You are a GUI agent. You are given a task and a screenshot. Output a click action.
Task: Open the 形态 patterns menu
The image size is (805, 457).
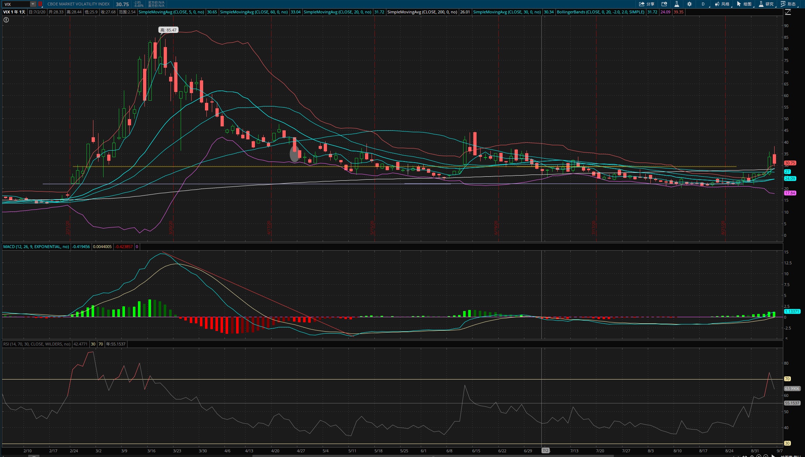[788, 4]
